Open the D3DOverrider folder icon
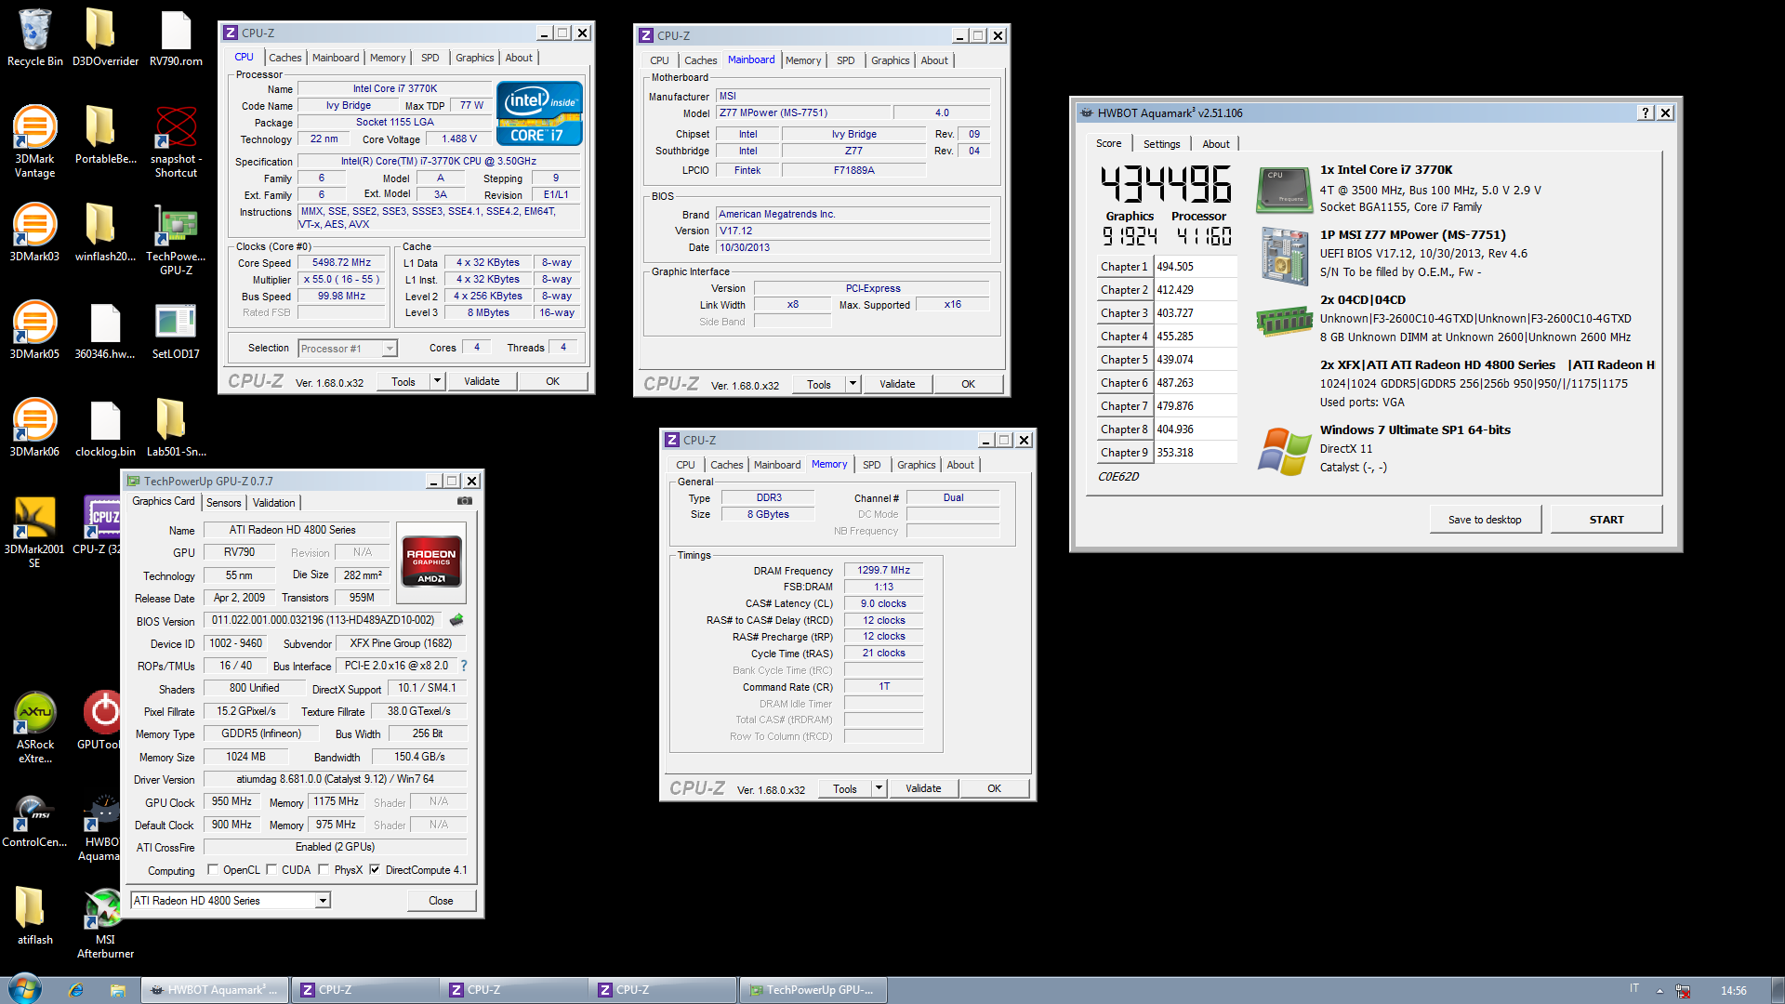 click(x=105, y=38)
